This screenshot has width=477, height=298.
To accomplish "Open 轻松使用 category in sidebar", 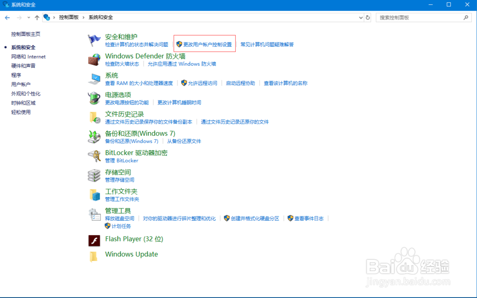I will coord(21,112).
